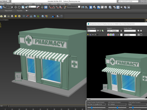Open the Create menu
The height and width of the screenshot is (110, 147).
[x=2, y=4]
